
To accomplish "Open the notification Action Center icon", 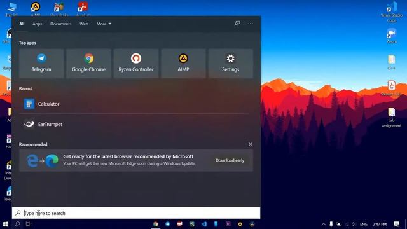I will 396,224.
